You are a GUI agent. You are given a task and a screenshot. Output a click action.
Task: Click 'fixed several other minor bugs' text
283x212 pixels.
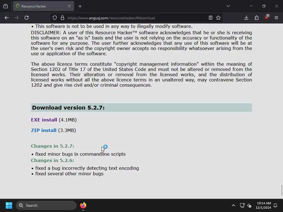69,174
